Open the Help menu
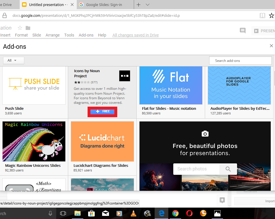 (x=102, y=35)
